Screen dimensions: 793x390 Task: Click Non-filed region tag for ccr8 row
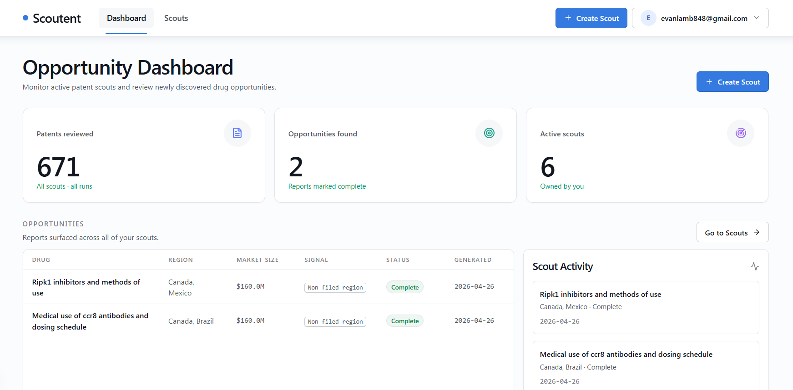click(335, 321)
